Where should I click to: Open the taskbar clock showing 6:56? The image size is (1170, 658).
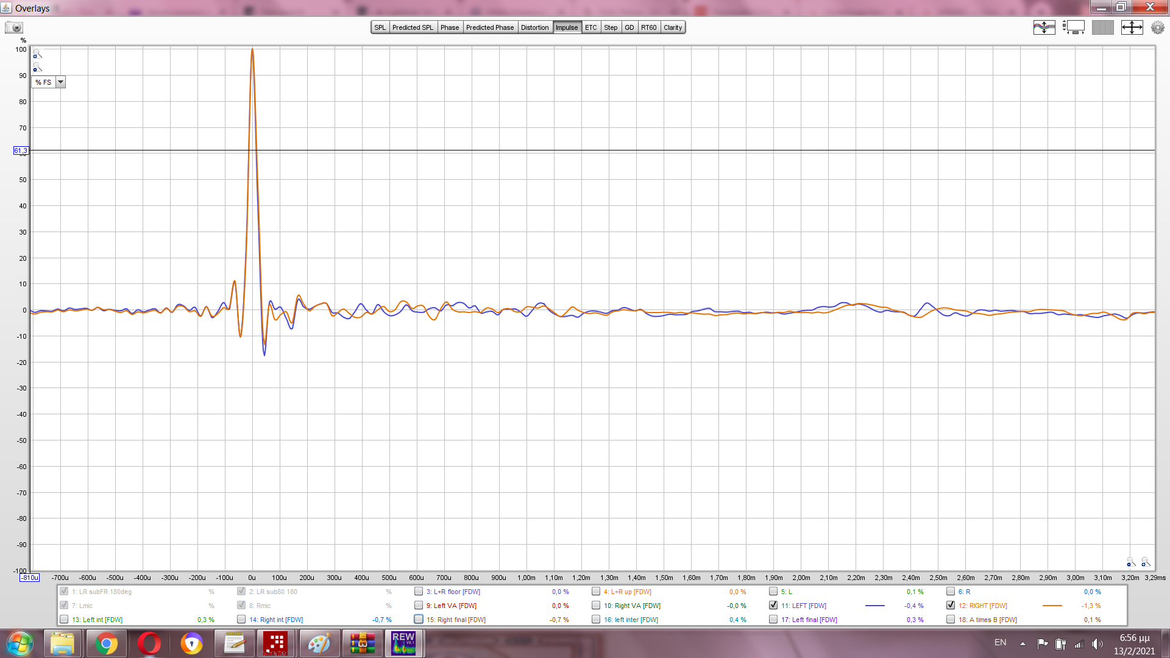[1134, 644]
